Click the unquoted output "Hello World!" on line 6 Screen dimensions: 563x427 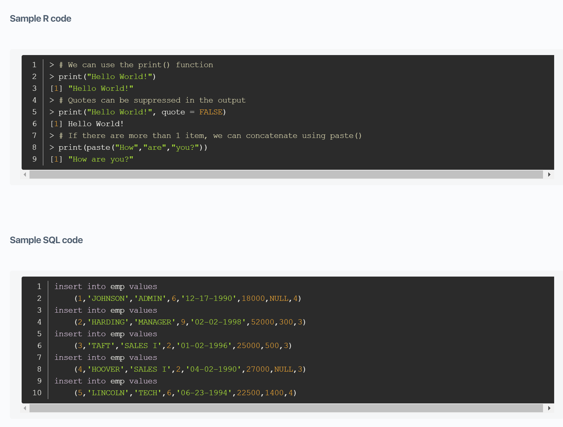coord(96,124)
